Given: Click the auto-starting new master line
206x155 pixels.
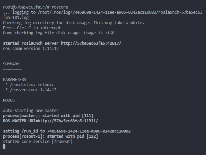Looking at the screenshot, I should tap(31, 111).
